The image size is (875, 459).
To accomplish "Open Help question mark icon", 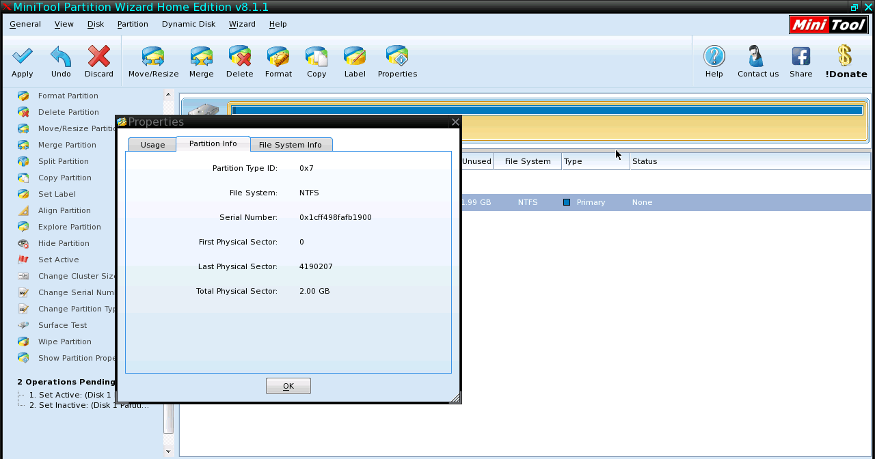I will [714, 57].
